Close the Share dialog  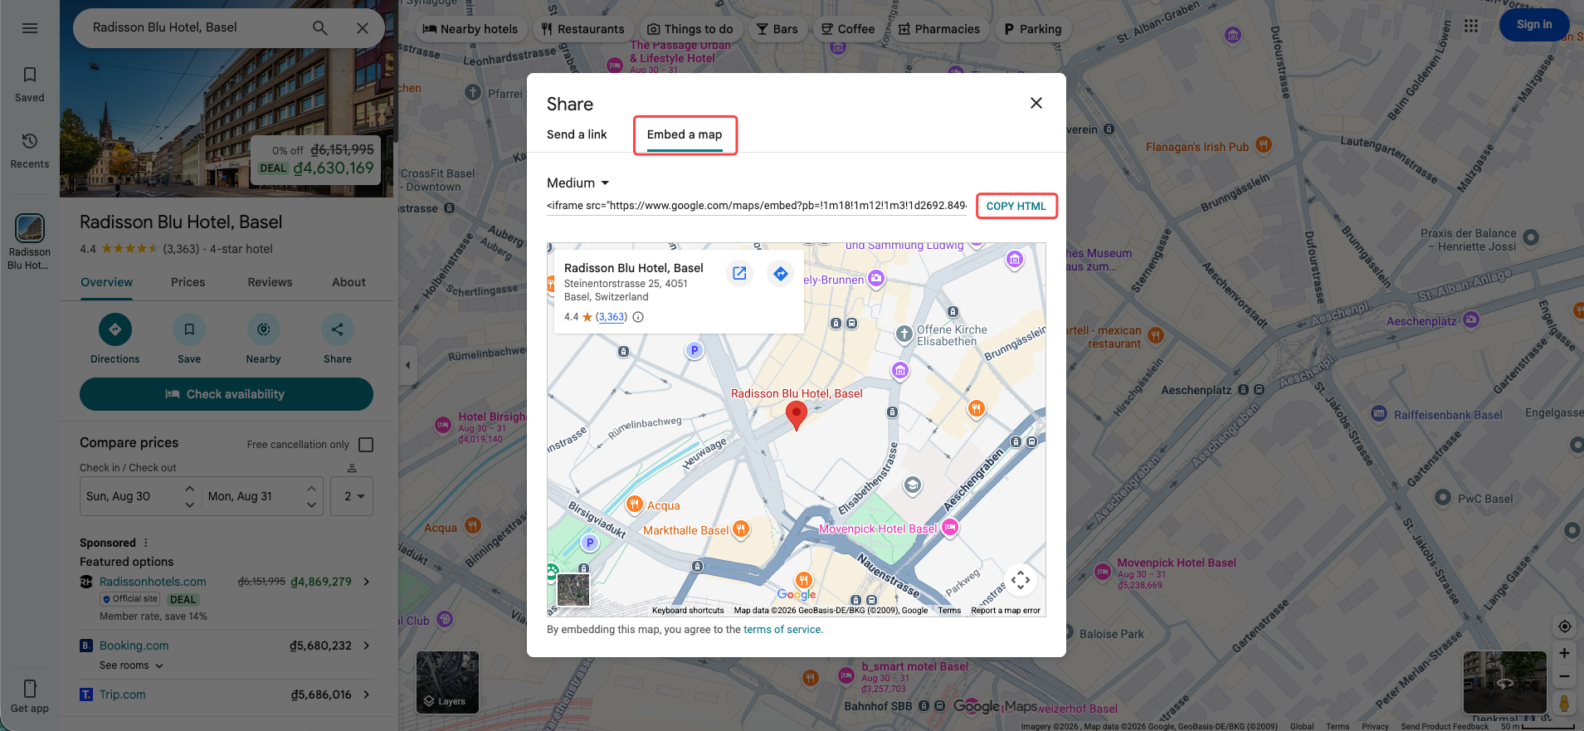tap(1036, 103)
